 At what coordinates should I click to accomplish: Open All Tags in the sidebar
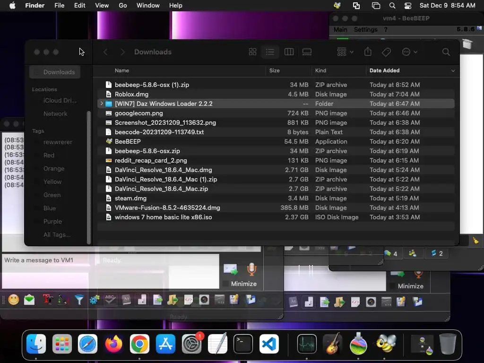[x=57, y=234]
